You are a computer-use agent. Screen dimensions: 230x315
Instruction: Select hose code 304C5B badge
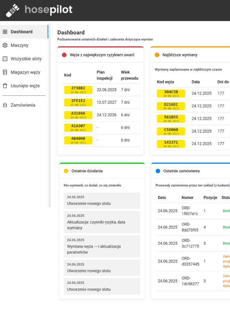[x=171, y=93]
